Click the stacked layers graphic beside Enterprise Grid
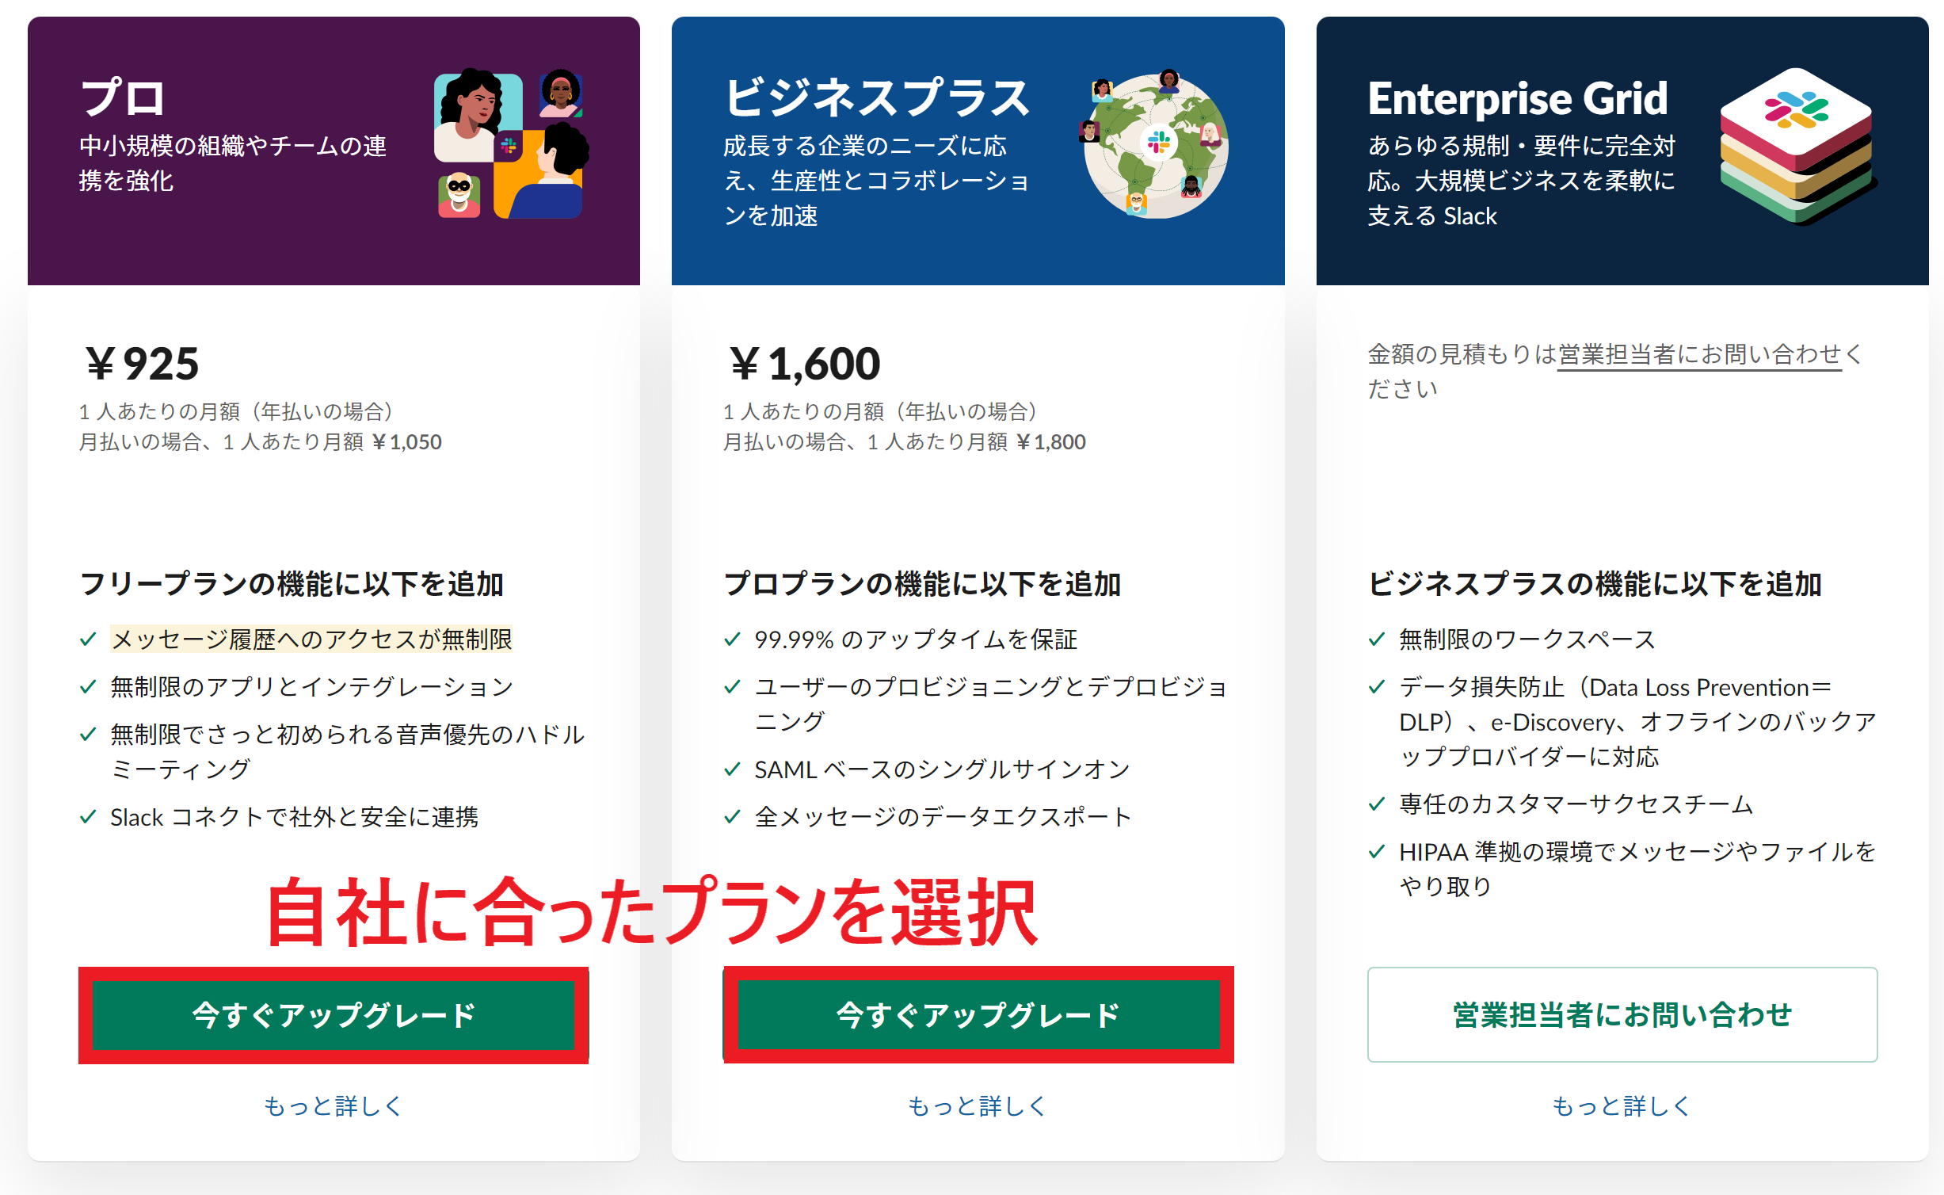This screenshot has height=1195, width=1944. pyautogui.click(x=1798, y=151)
